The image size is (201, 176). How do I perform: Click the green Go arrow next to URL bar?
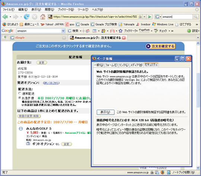pos(150,17)
